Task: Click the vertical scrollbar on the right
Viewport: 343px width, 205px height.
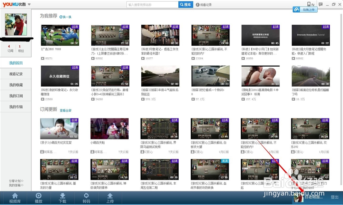Action: click(341, 100)
